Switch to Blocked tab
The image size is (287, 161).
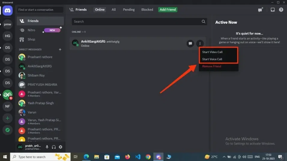147,10
